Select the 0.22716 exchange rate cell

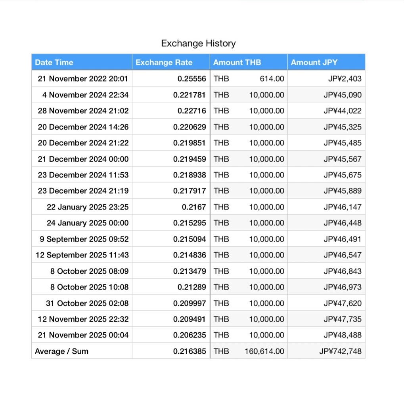click(171, 111)
